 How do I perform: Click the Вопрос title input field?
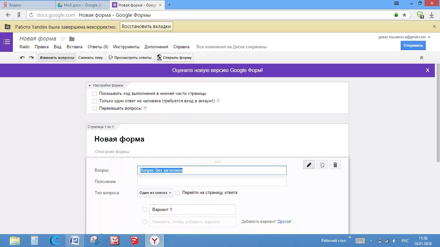pos(212,170)
